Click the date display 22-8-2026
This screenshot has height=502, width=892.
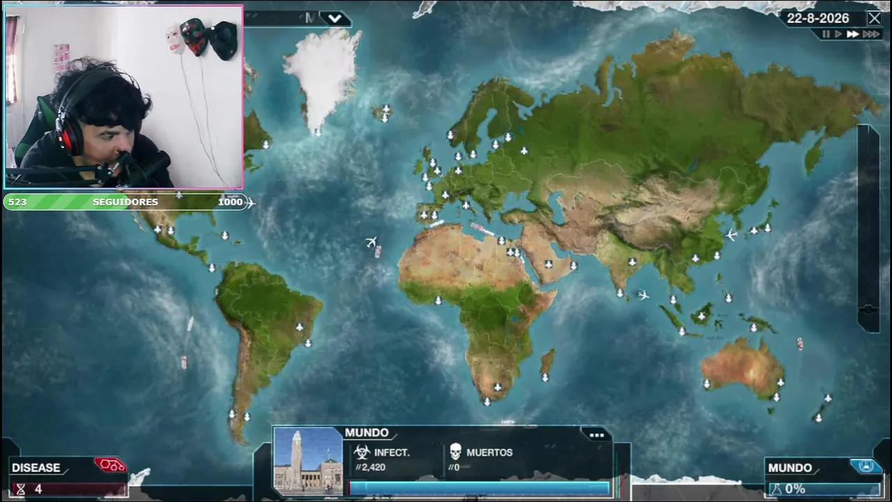(818, 18)
